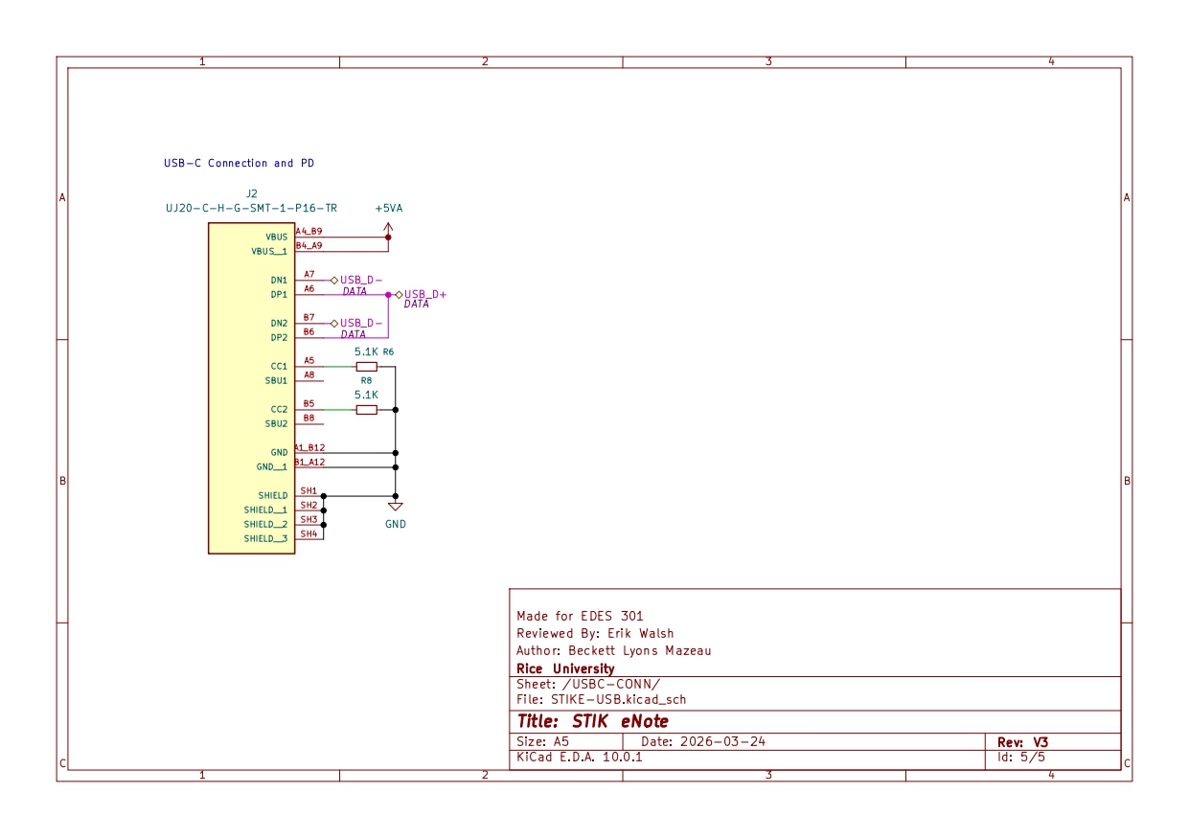Click the J2 reference designator

coord(252,193)
